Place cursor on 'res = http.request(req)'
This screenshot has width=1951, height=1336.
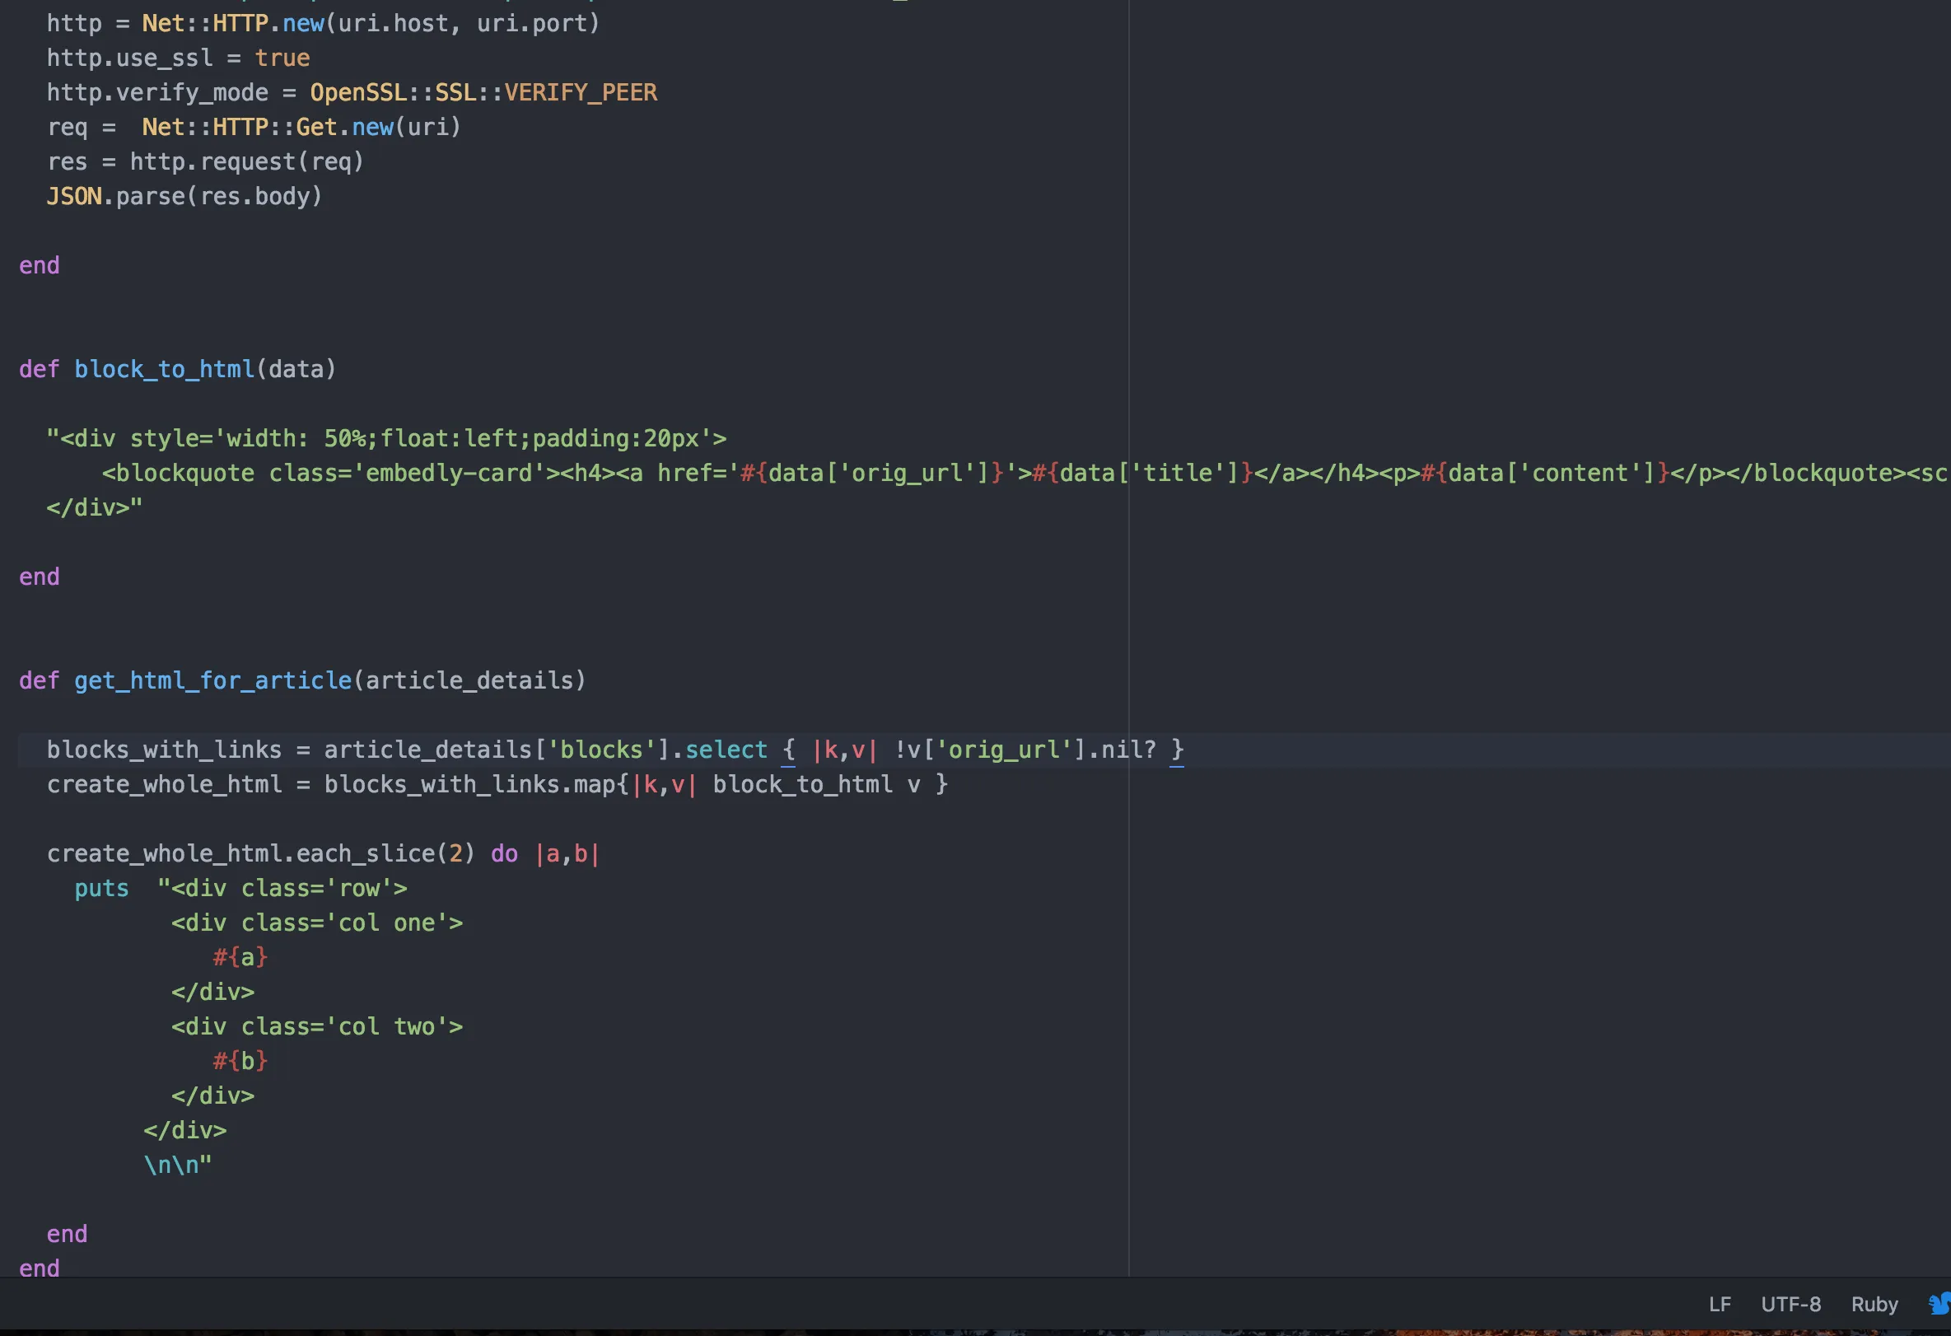[x=205, y=161]
